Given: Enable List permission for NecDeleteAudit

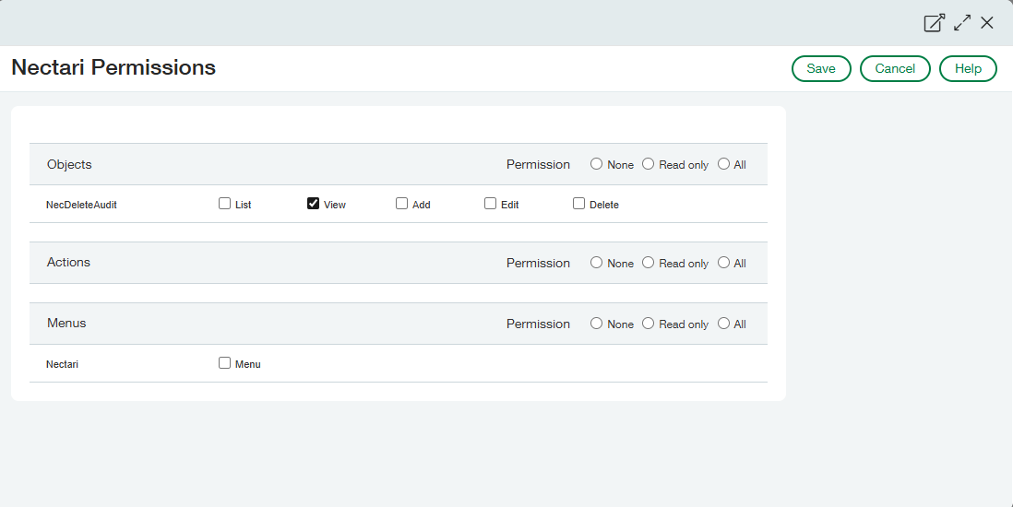Looking at the screenshot, I should pos(225,204).
